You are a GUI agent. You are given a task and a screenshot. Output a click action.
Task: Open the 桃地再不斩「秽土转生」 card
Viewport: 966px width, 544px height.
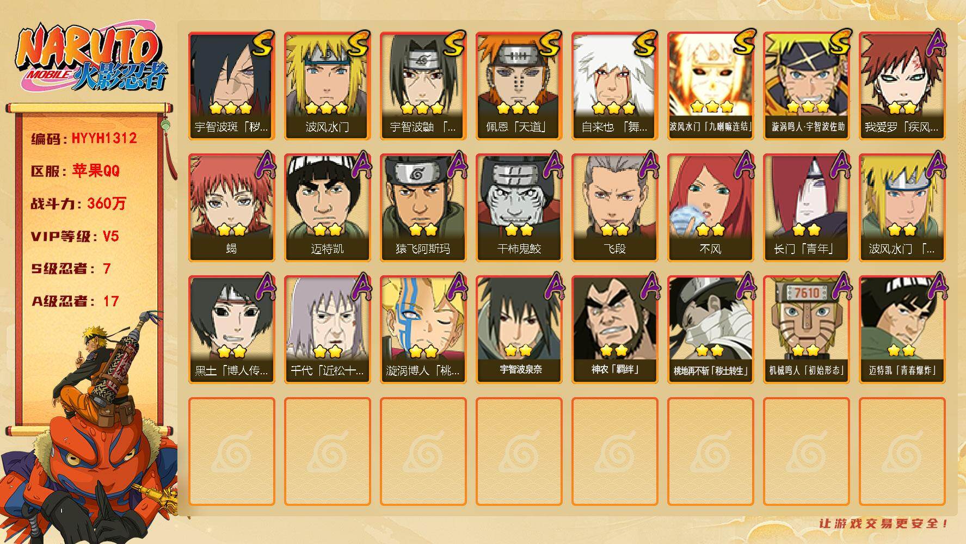tap(710, 329)
